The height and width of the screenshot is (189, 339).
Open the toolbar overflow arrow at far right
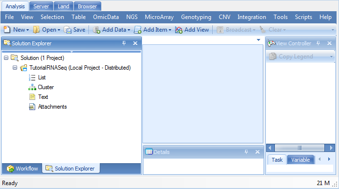point(333,30)
